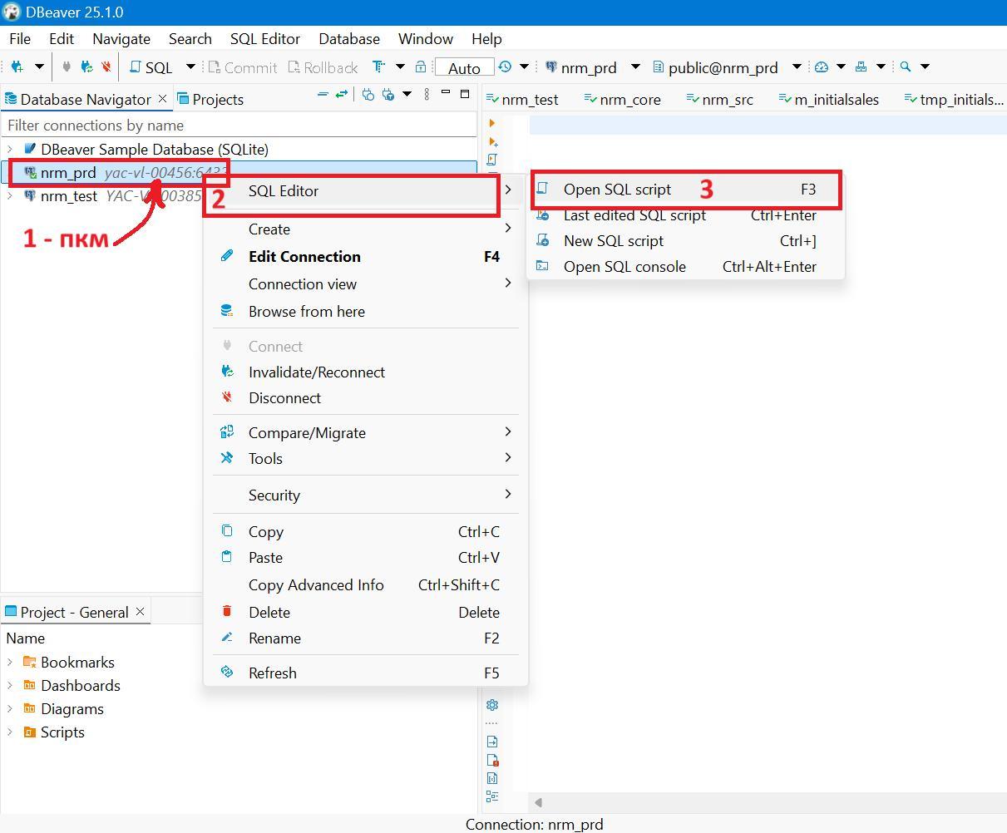
Task: Open the public@nrm_prd schema dropdown
Action: click(796, 67)
